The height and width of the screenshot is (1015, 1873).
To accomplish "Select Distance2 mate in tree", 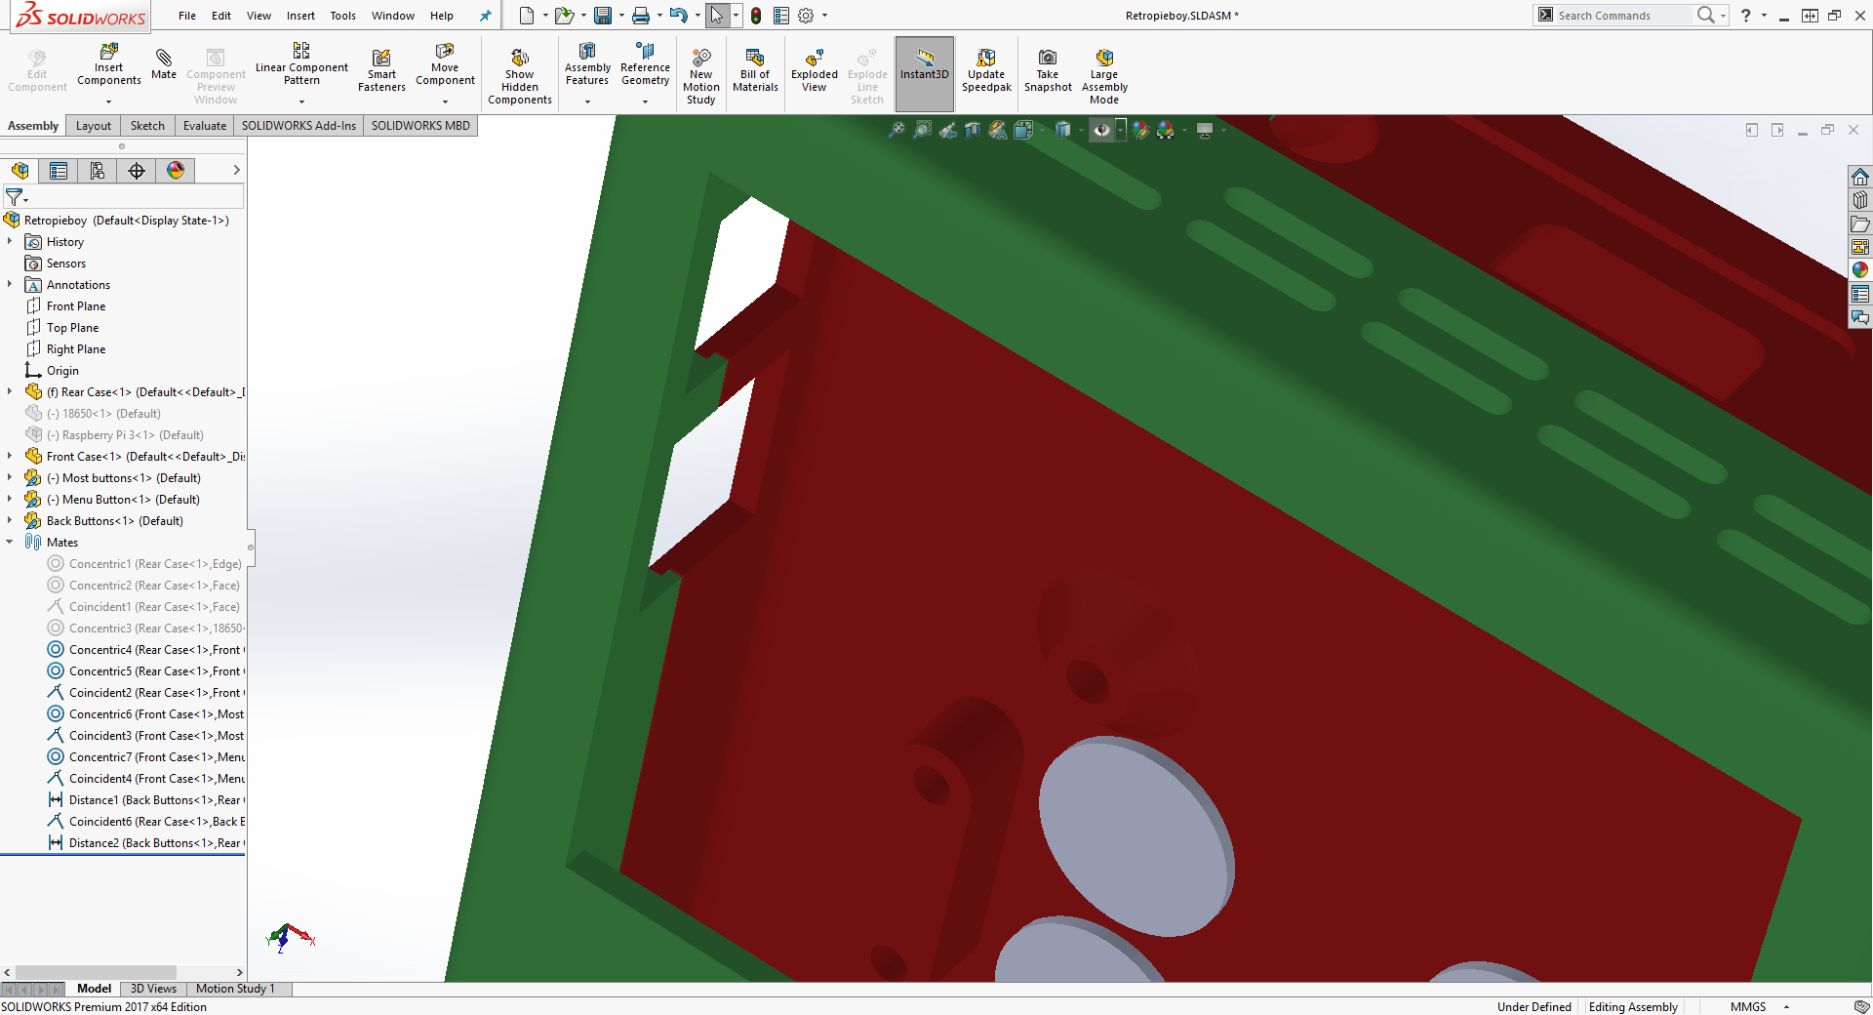I will click(146, 843).
